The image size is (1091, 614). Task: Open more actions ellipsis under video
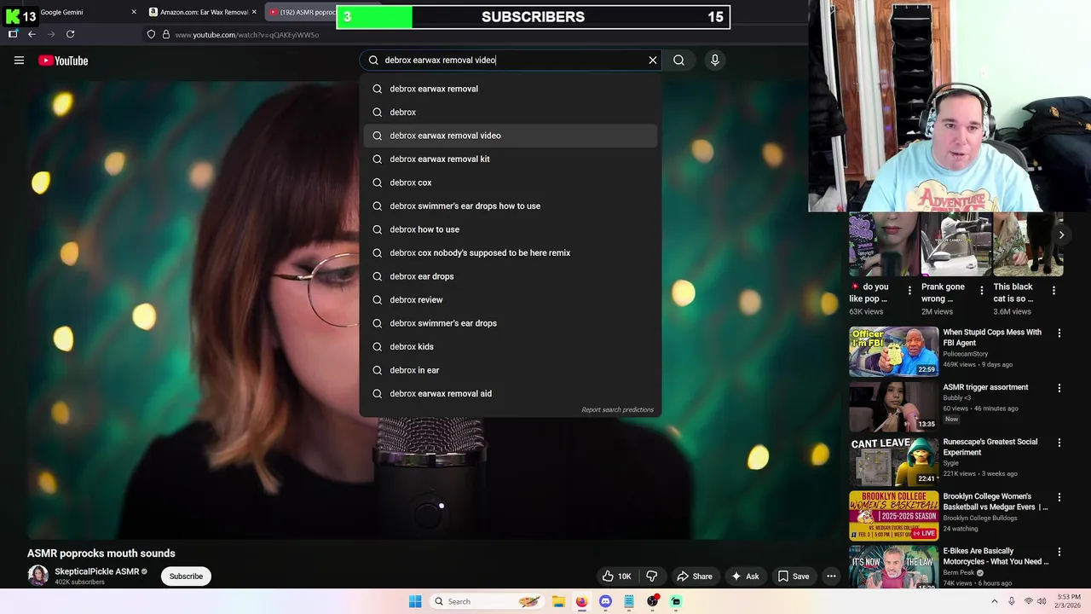point(831,576)
